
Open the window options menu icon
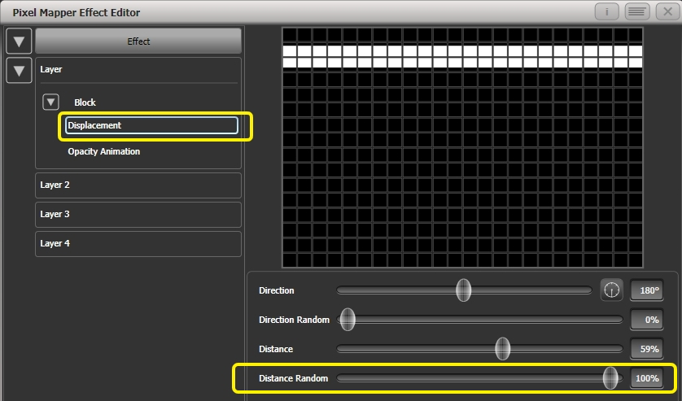point(637,11)
